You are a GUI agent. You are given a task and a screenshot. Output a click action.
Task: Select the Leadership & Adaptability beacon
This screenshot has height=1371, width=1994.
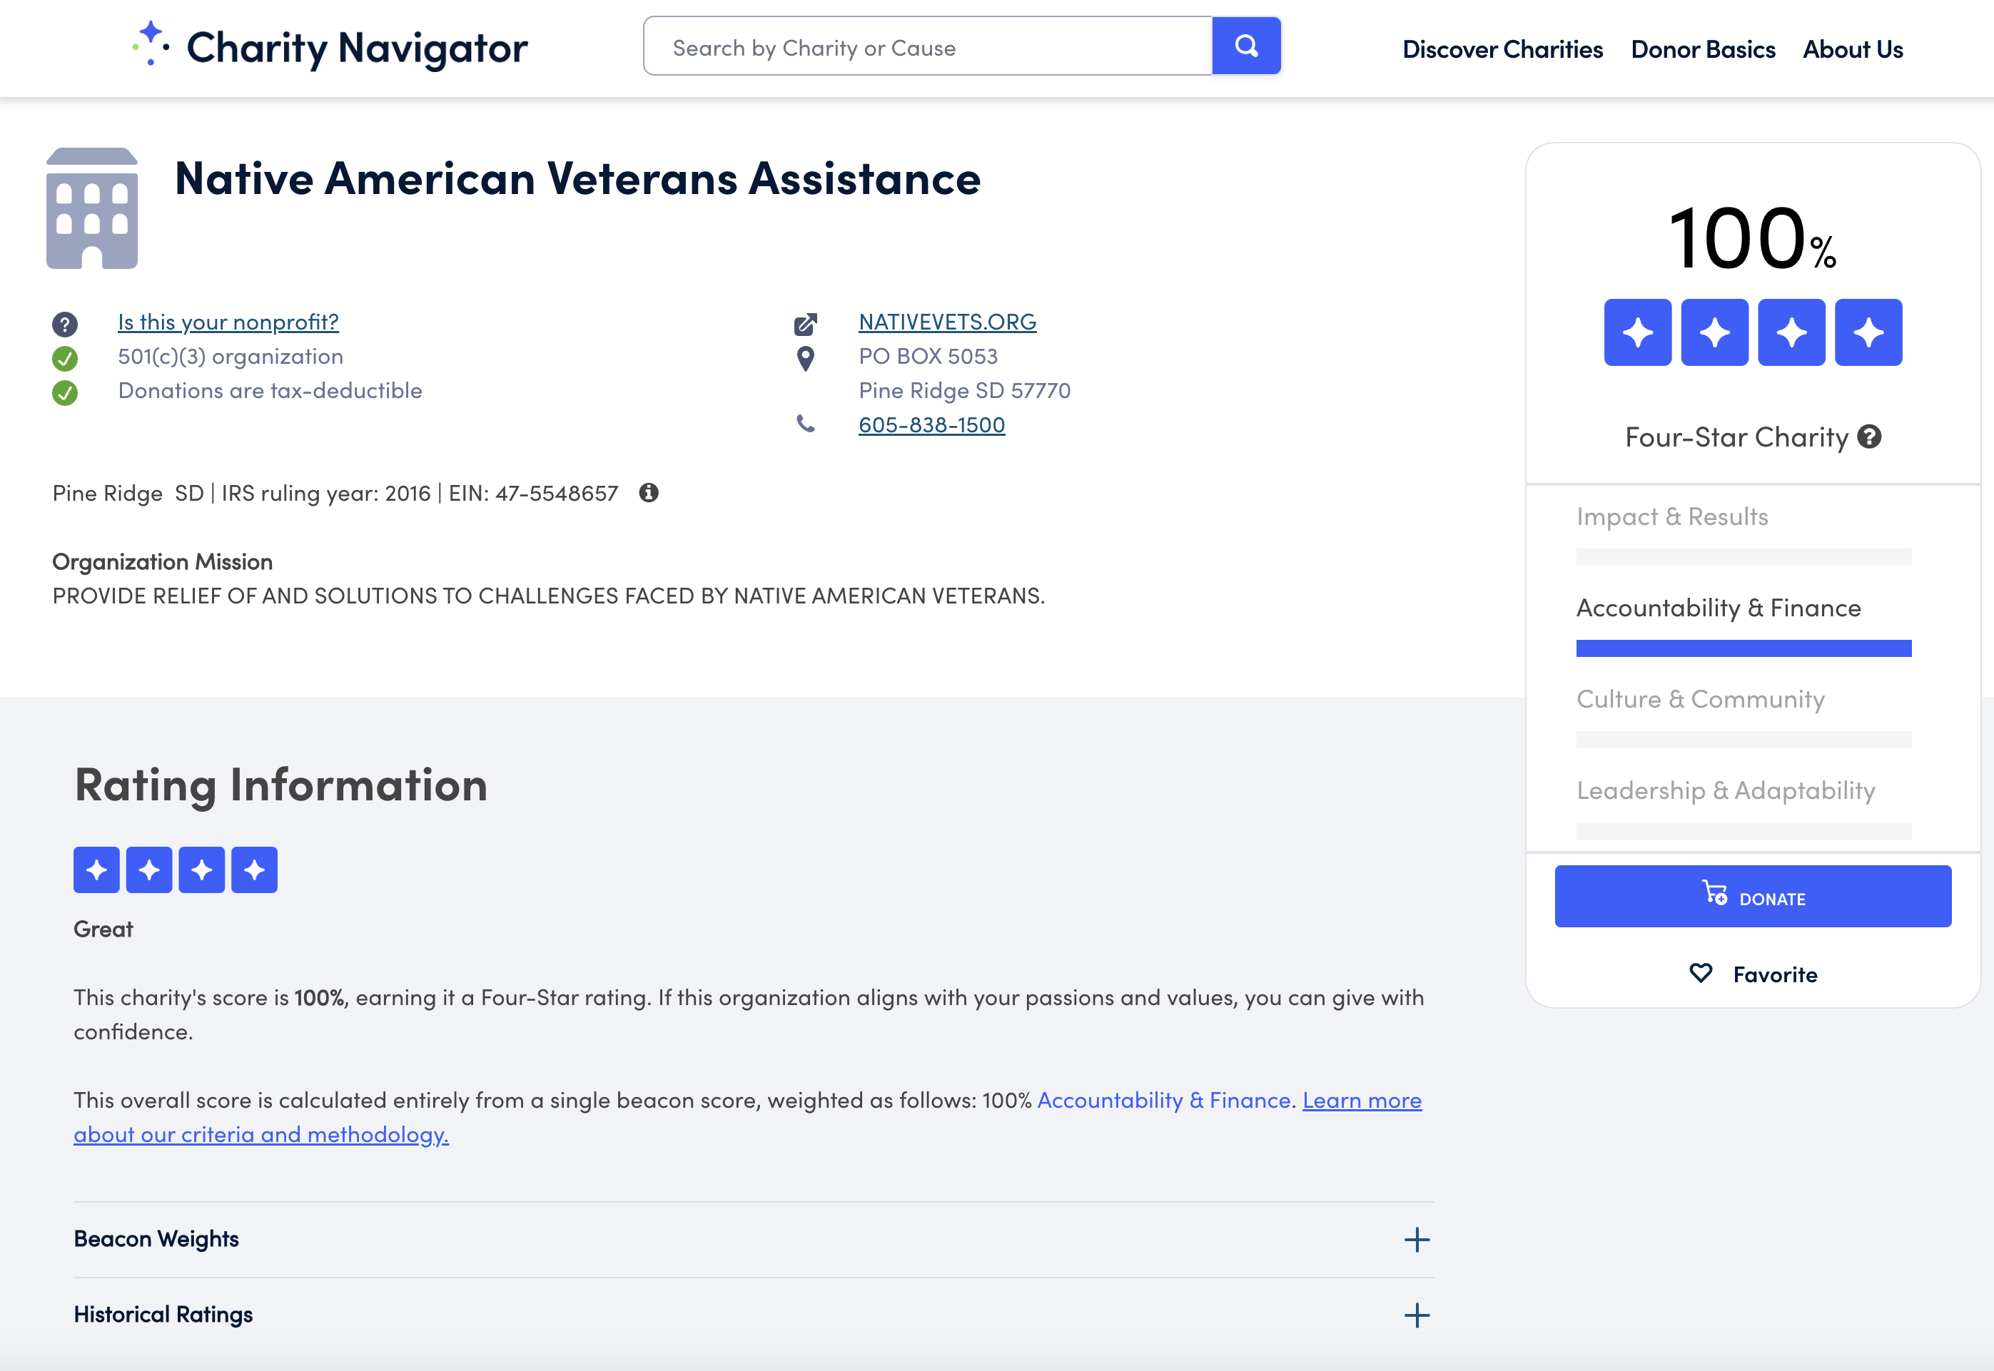tap(1726, 790)
